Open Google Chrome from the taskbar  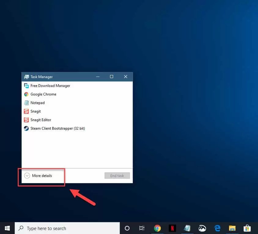[157, 228]
